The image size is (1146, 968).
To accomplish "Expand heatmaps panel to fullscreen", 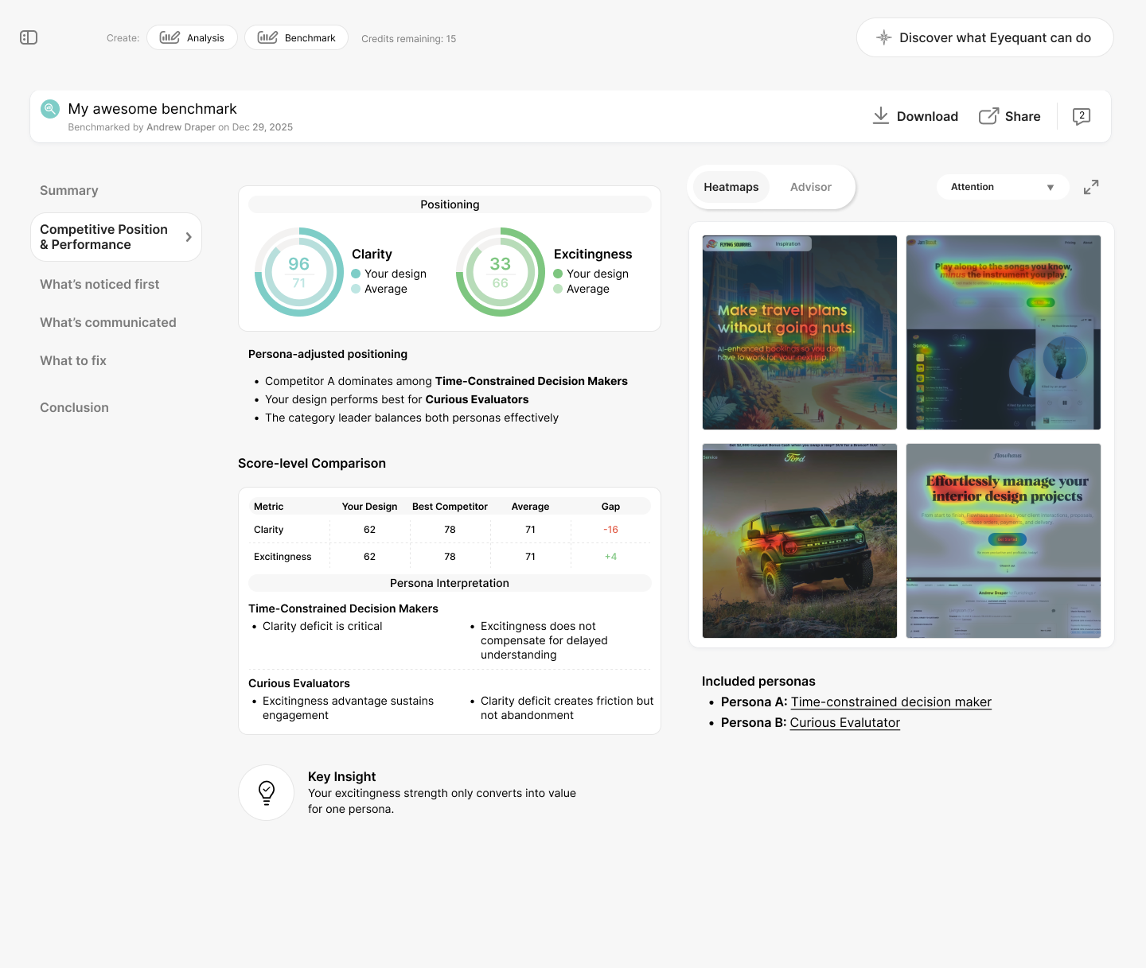I will tap(1091, 187).
